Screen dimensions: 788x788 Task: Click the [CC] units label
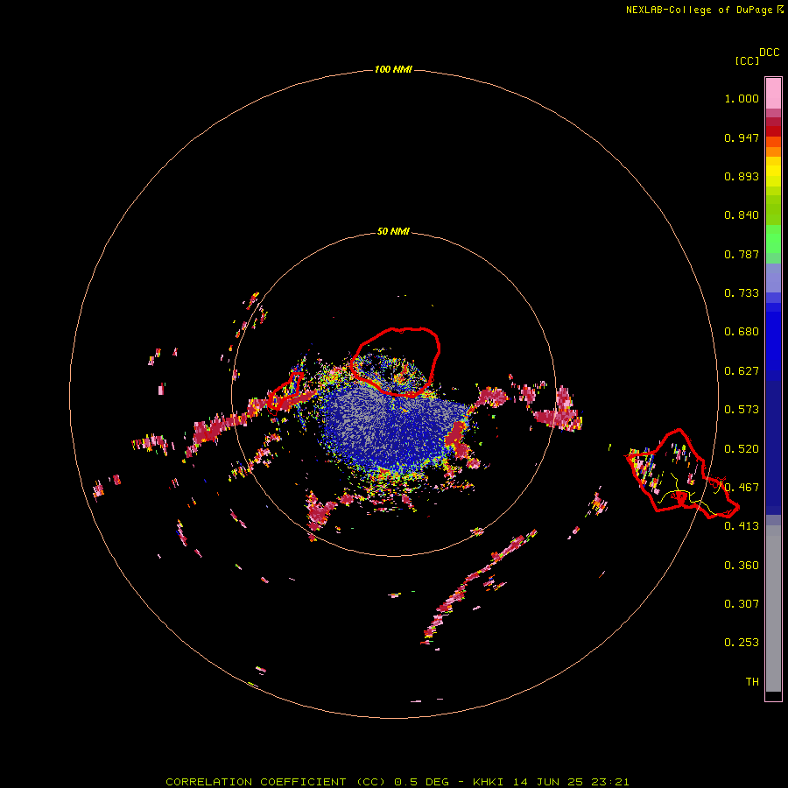[x=747, y=60]
